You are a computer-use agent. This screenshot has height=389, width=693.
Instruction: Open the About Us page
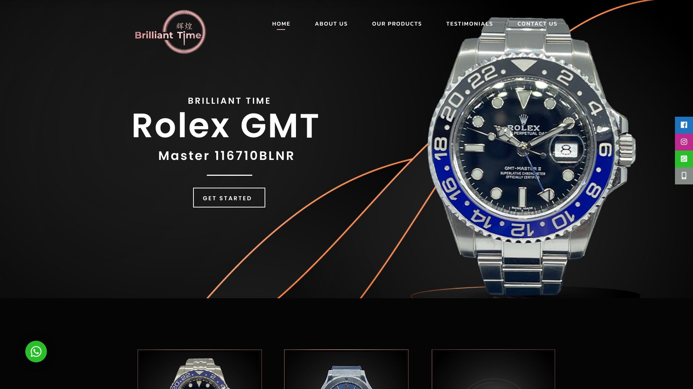point(331,24)
